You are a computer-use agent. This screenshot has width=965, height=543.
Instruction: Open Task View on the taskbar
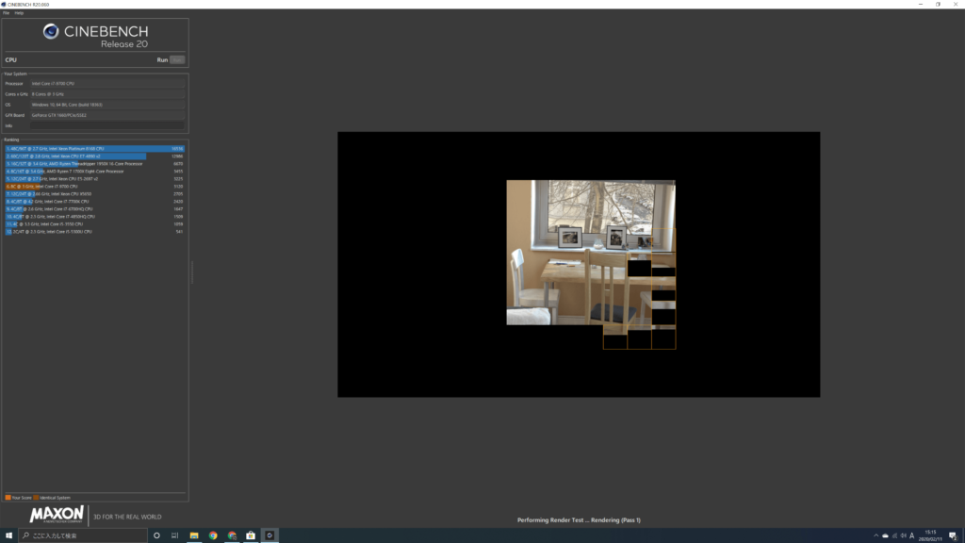pos(174,535)
